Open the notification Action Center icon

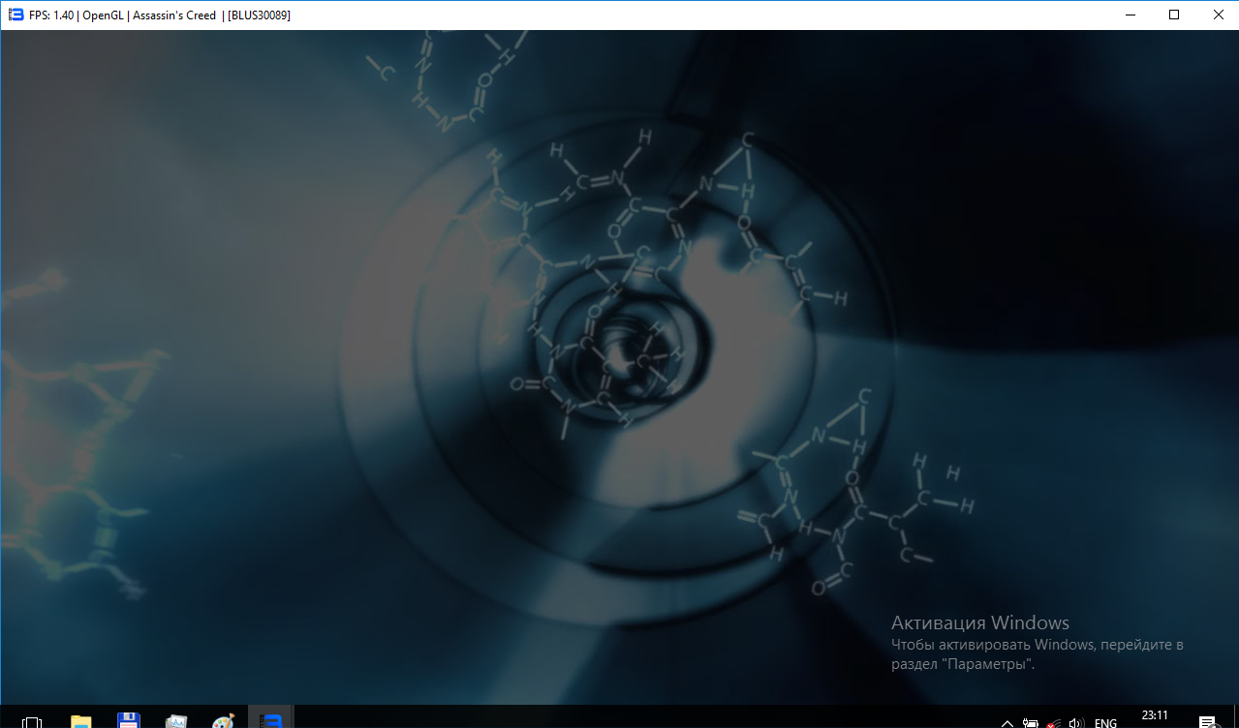click(x=1207, y=722)
